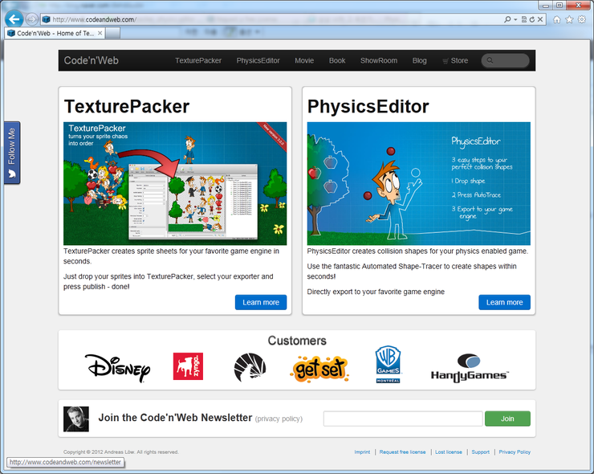
Task: Open the Store navigation item
Action: point(455,60)
